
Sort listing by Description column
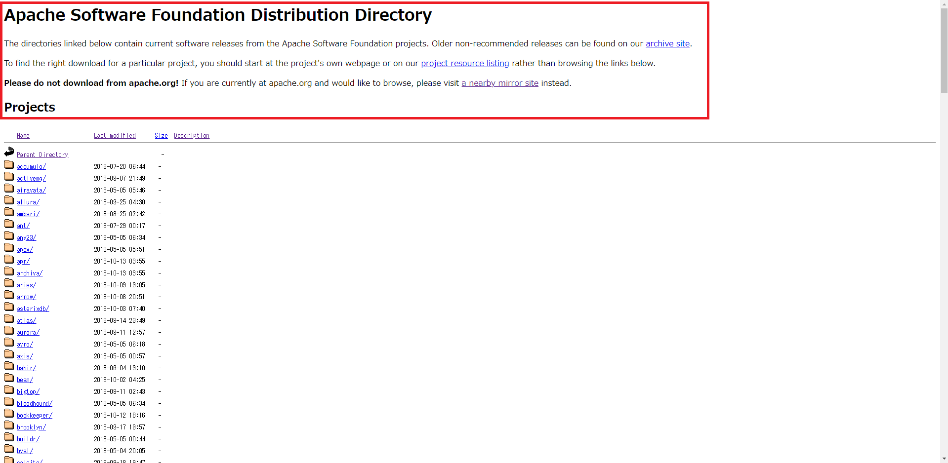[192, 136]
